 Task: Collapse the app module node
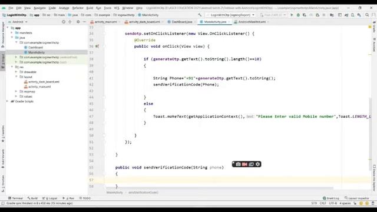pos(8,28)
